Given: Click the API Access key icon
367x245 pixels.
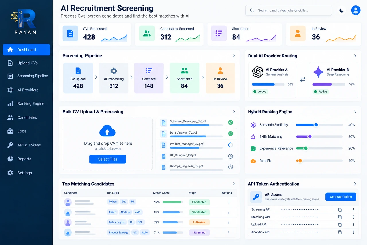Looking at the screenshot, I should point(256,197).
